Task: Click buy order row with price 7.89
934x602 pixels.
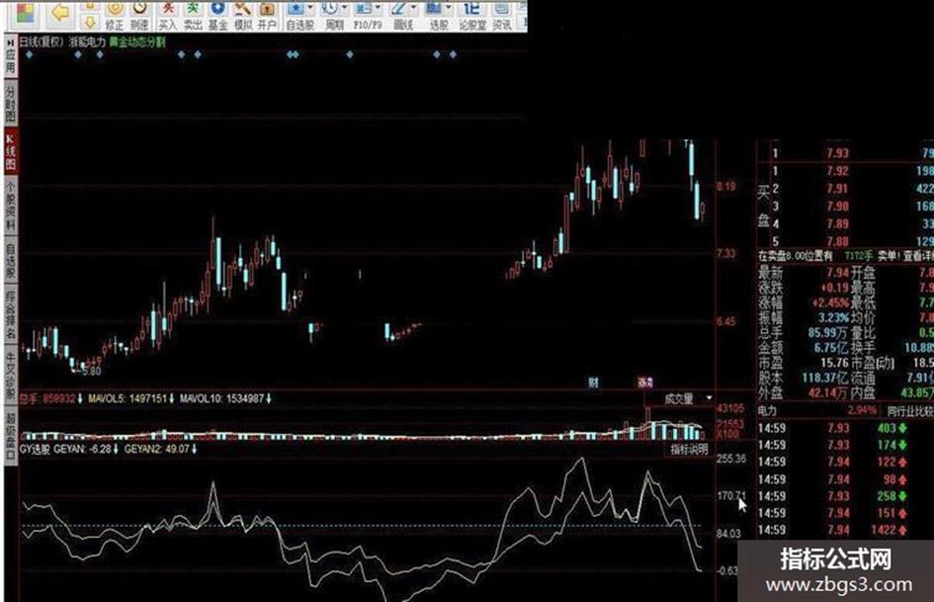Action: (x=845, y=223)
